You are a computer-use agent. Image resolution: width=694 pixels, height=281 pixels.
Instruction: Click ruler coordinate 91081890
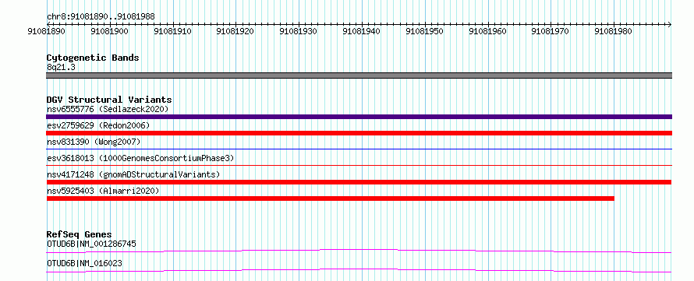(x=47, y=32)
